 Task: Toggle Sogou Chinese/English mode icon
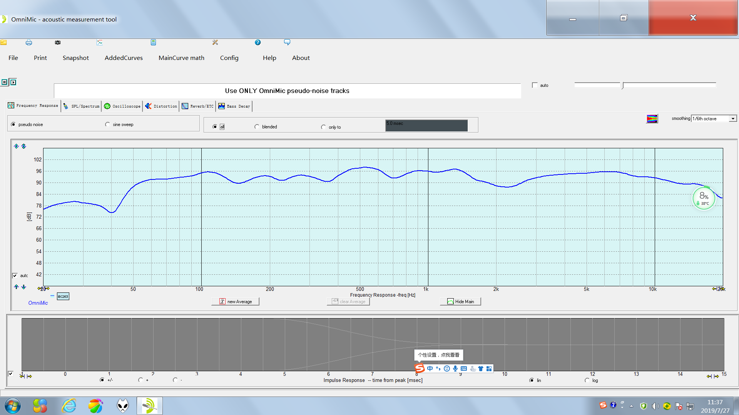click(x=430, y=369)
